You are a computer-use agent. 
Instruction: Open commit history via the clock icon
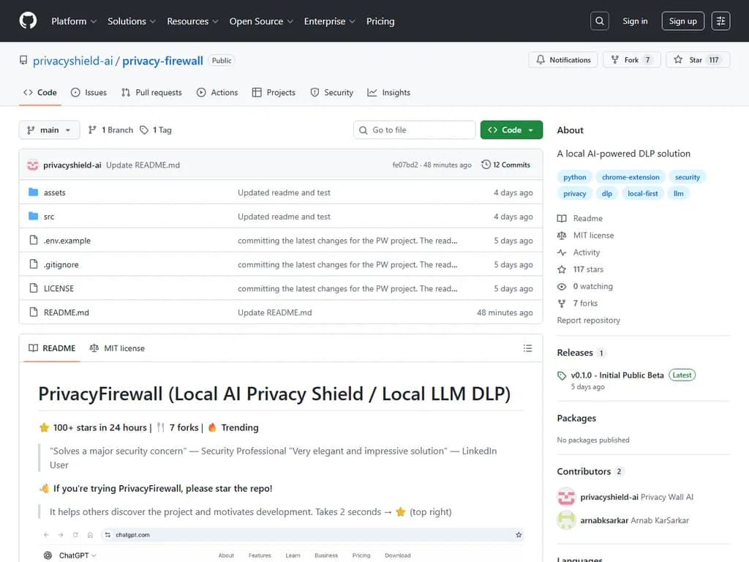click(x=485, y=165)
